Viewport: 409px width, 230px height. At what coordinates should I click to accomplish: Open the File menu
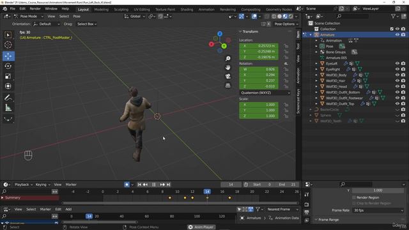click(x=13, y=9)
